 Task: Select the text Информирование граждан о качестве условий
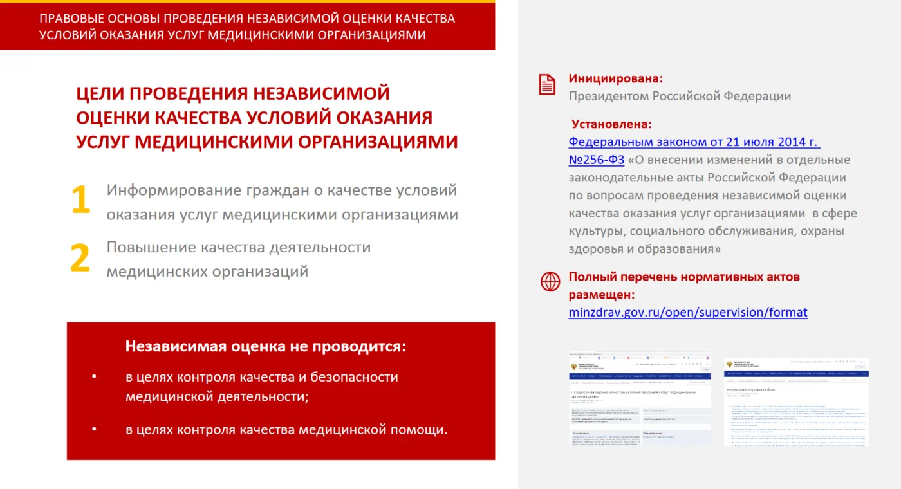point(282,190)
